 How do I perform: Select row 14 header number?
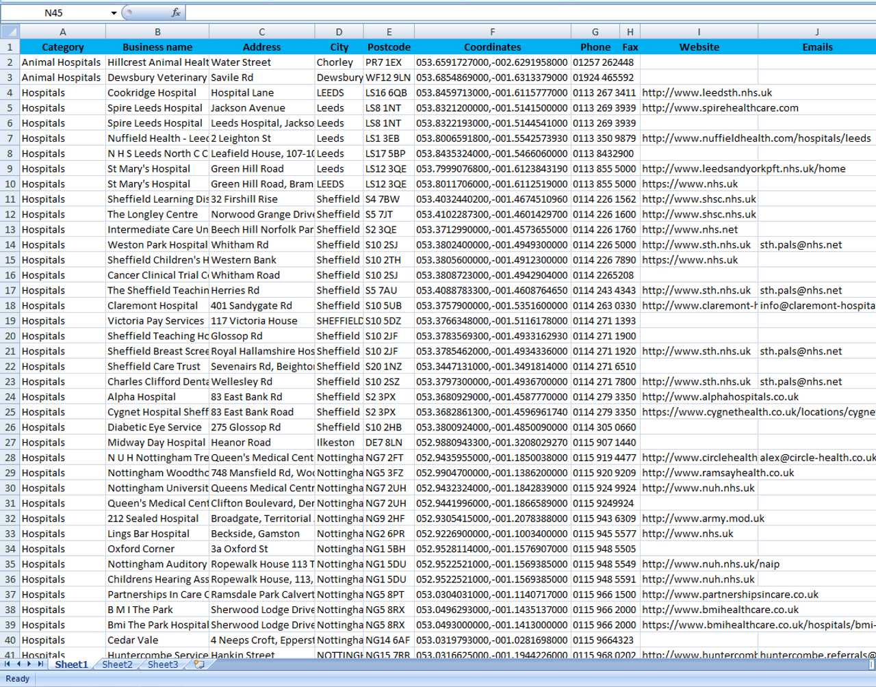pyautogui.click(x=10, y=245)
